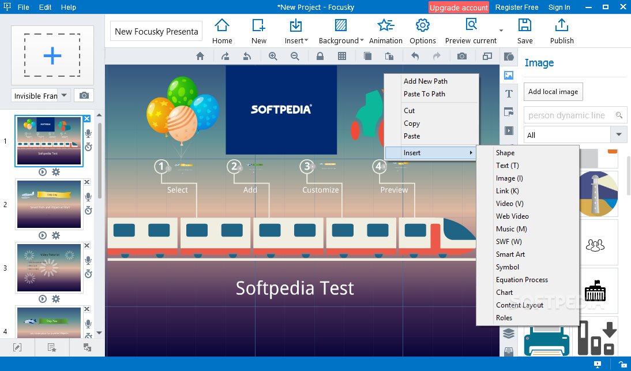Toggle the lock icon in canvas toolbar
The image size is (631, 371).
coord(320,57)
